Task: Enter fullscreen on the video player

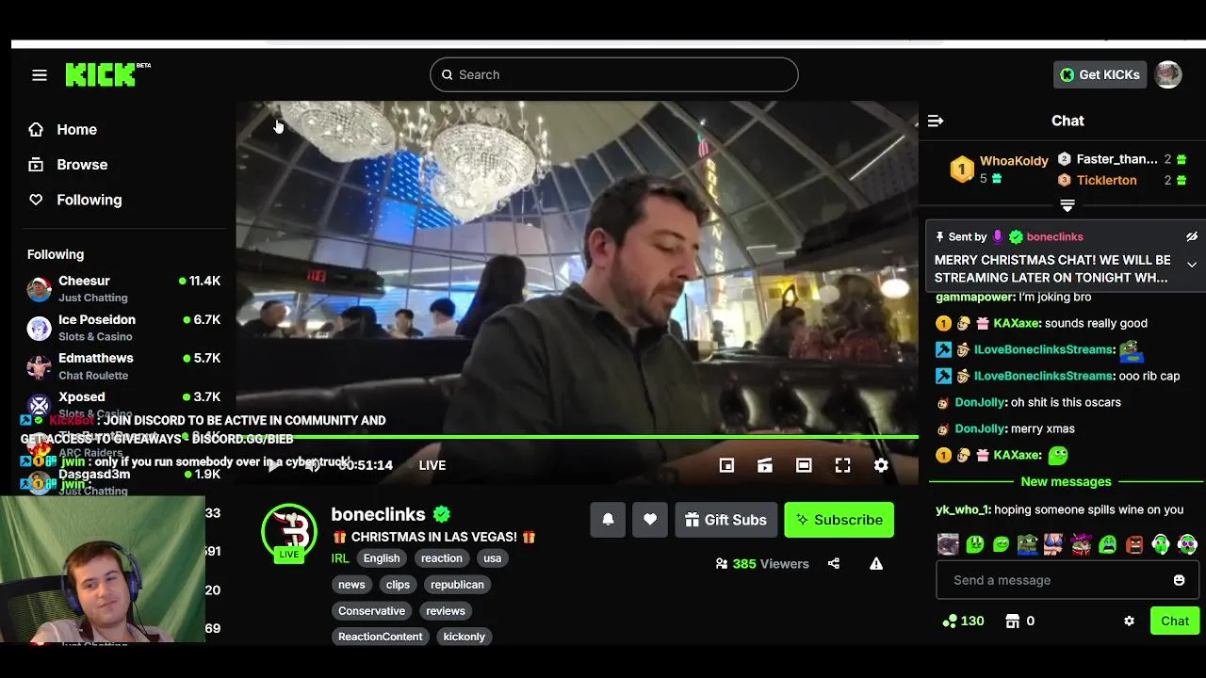Action: coord(842,465)
